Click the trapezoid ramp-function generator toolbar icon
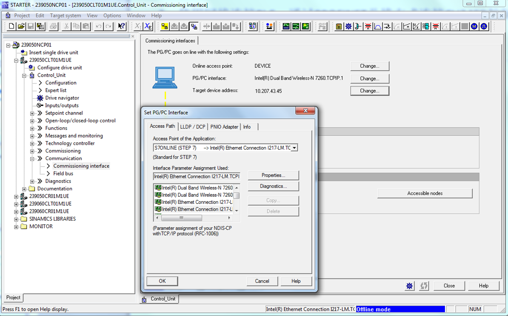Viewport: 508px width, 316px height. (x=377, y=26)
